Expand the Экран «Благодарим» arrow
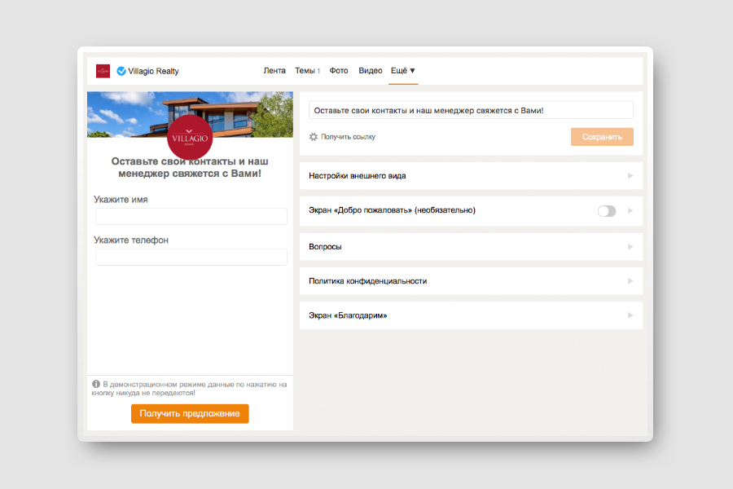Screen dimensions: 733x489 point(630,315)
